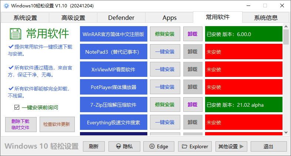
Task: Click text 提供常用软件一键极速下载与安装。
Action: 40,50
